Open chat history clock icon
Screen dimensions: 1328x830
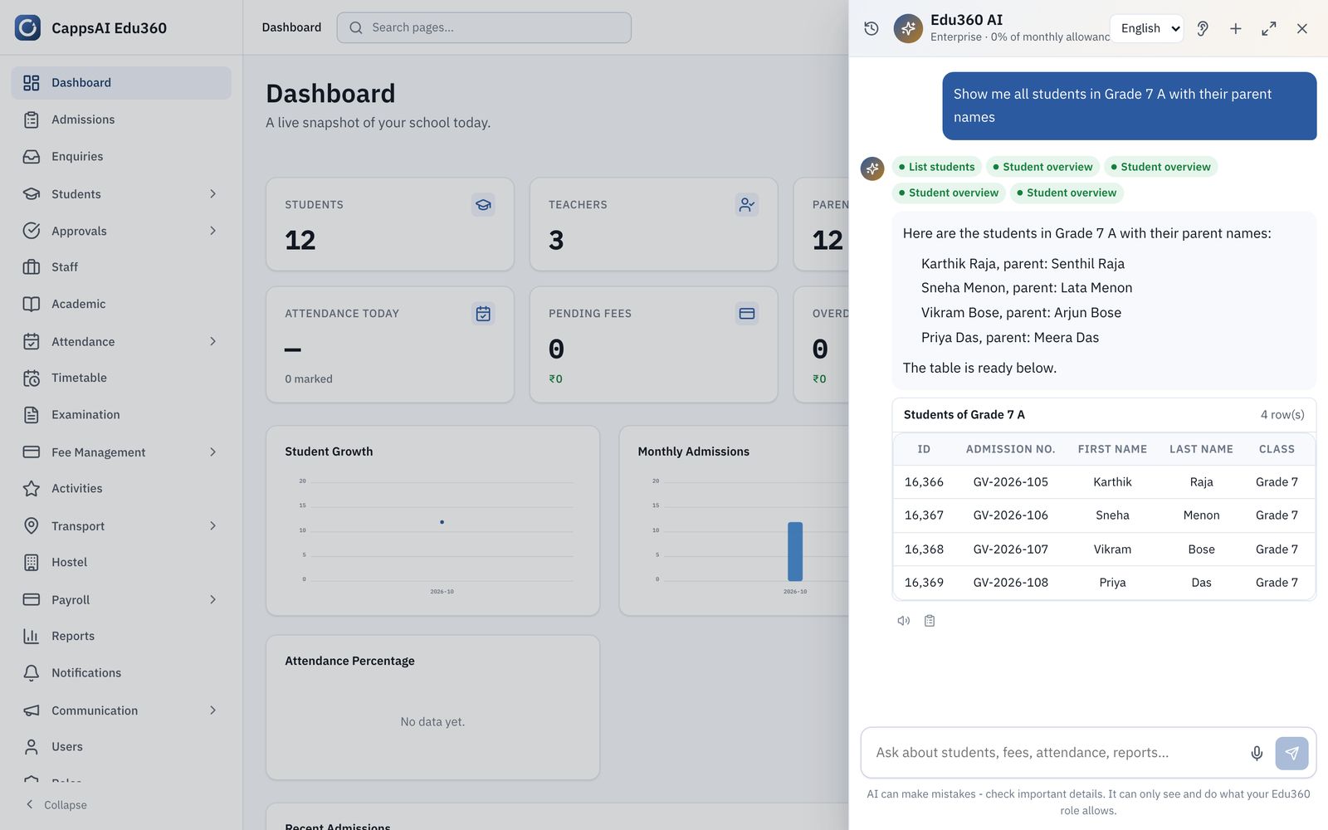coord(871,28)
